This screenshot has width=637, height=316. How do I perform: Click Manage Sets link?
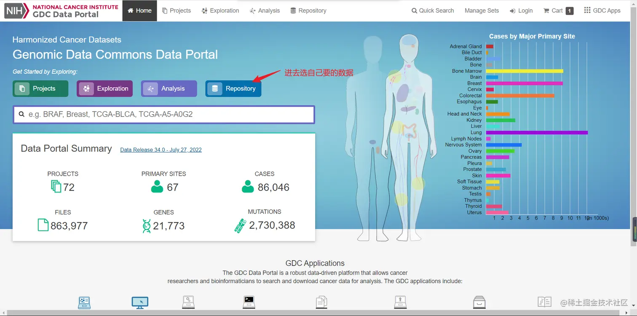482,11
